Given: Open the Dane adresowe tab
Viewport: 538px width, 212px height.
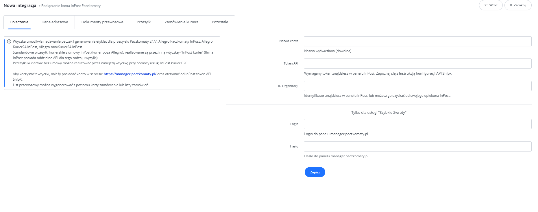Looking at the screenshot, I should (55, 22).
